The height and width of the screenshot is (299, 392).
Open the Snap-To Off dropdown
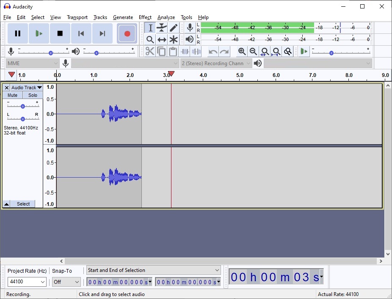[x=66, y=282]
